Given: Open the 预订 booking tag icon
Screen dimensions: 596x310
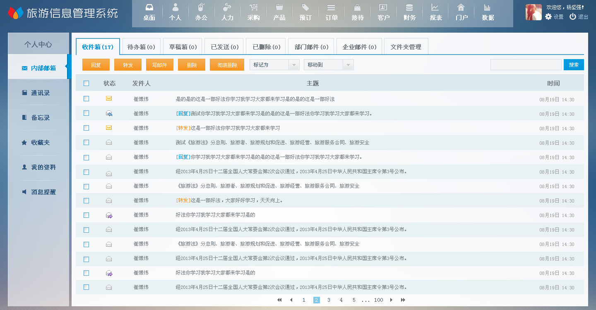Looking at the screenshot, I should point(305,12).
